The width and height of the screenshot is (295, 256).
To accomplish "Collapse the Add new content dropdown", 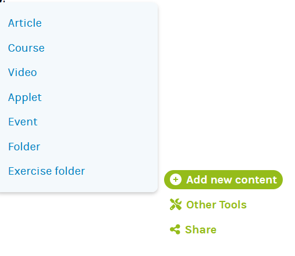I will (x=223, y=179).
